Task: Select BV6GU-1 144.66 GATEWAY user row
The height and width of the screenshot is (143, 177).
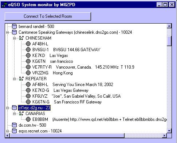Action: pyautogui.click(x=66, y=50)
